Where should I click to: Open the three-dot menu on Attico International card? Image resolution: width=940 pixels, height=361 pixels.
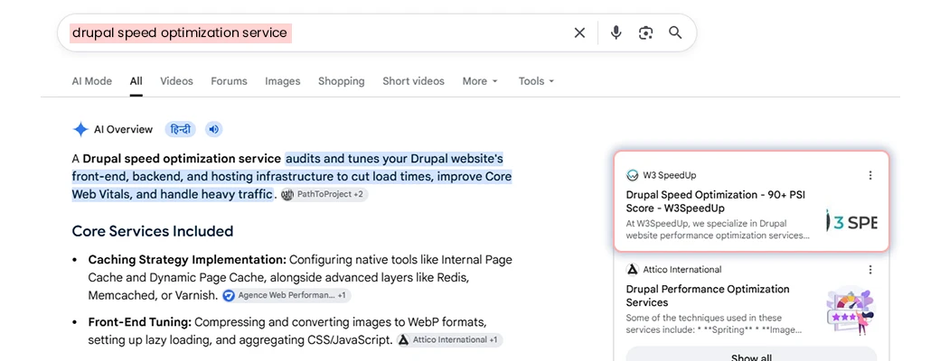[x=870, y=270]
